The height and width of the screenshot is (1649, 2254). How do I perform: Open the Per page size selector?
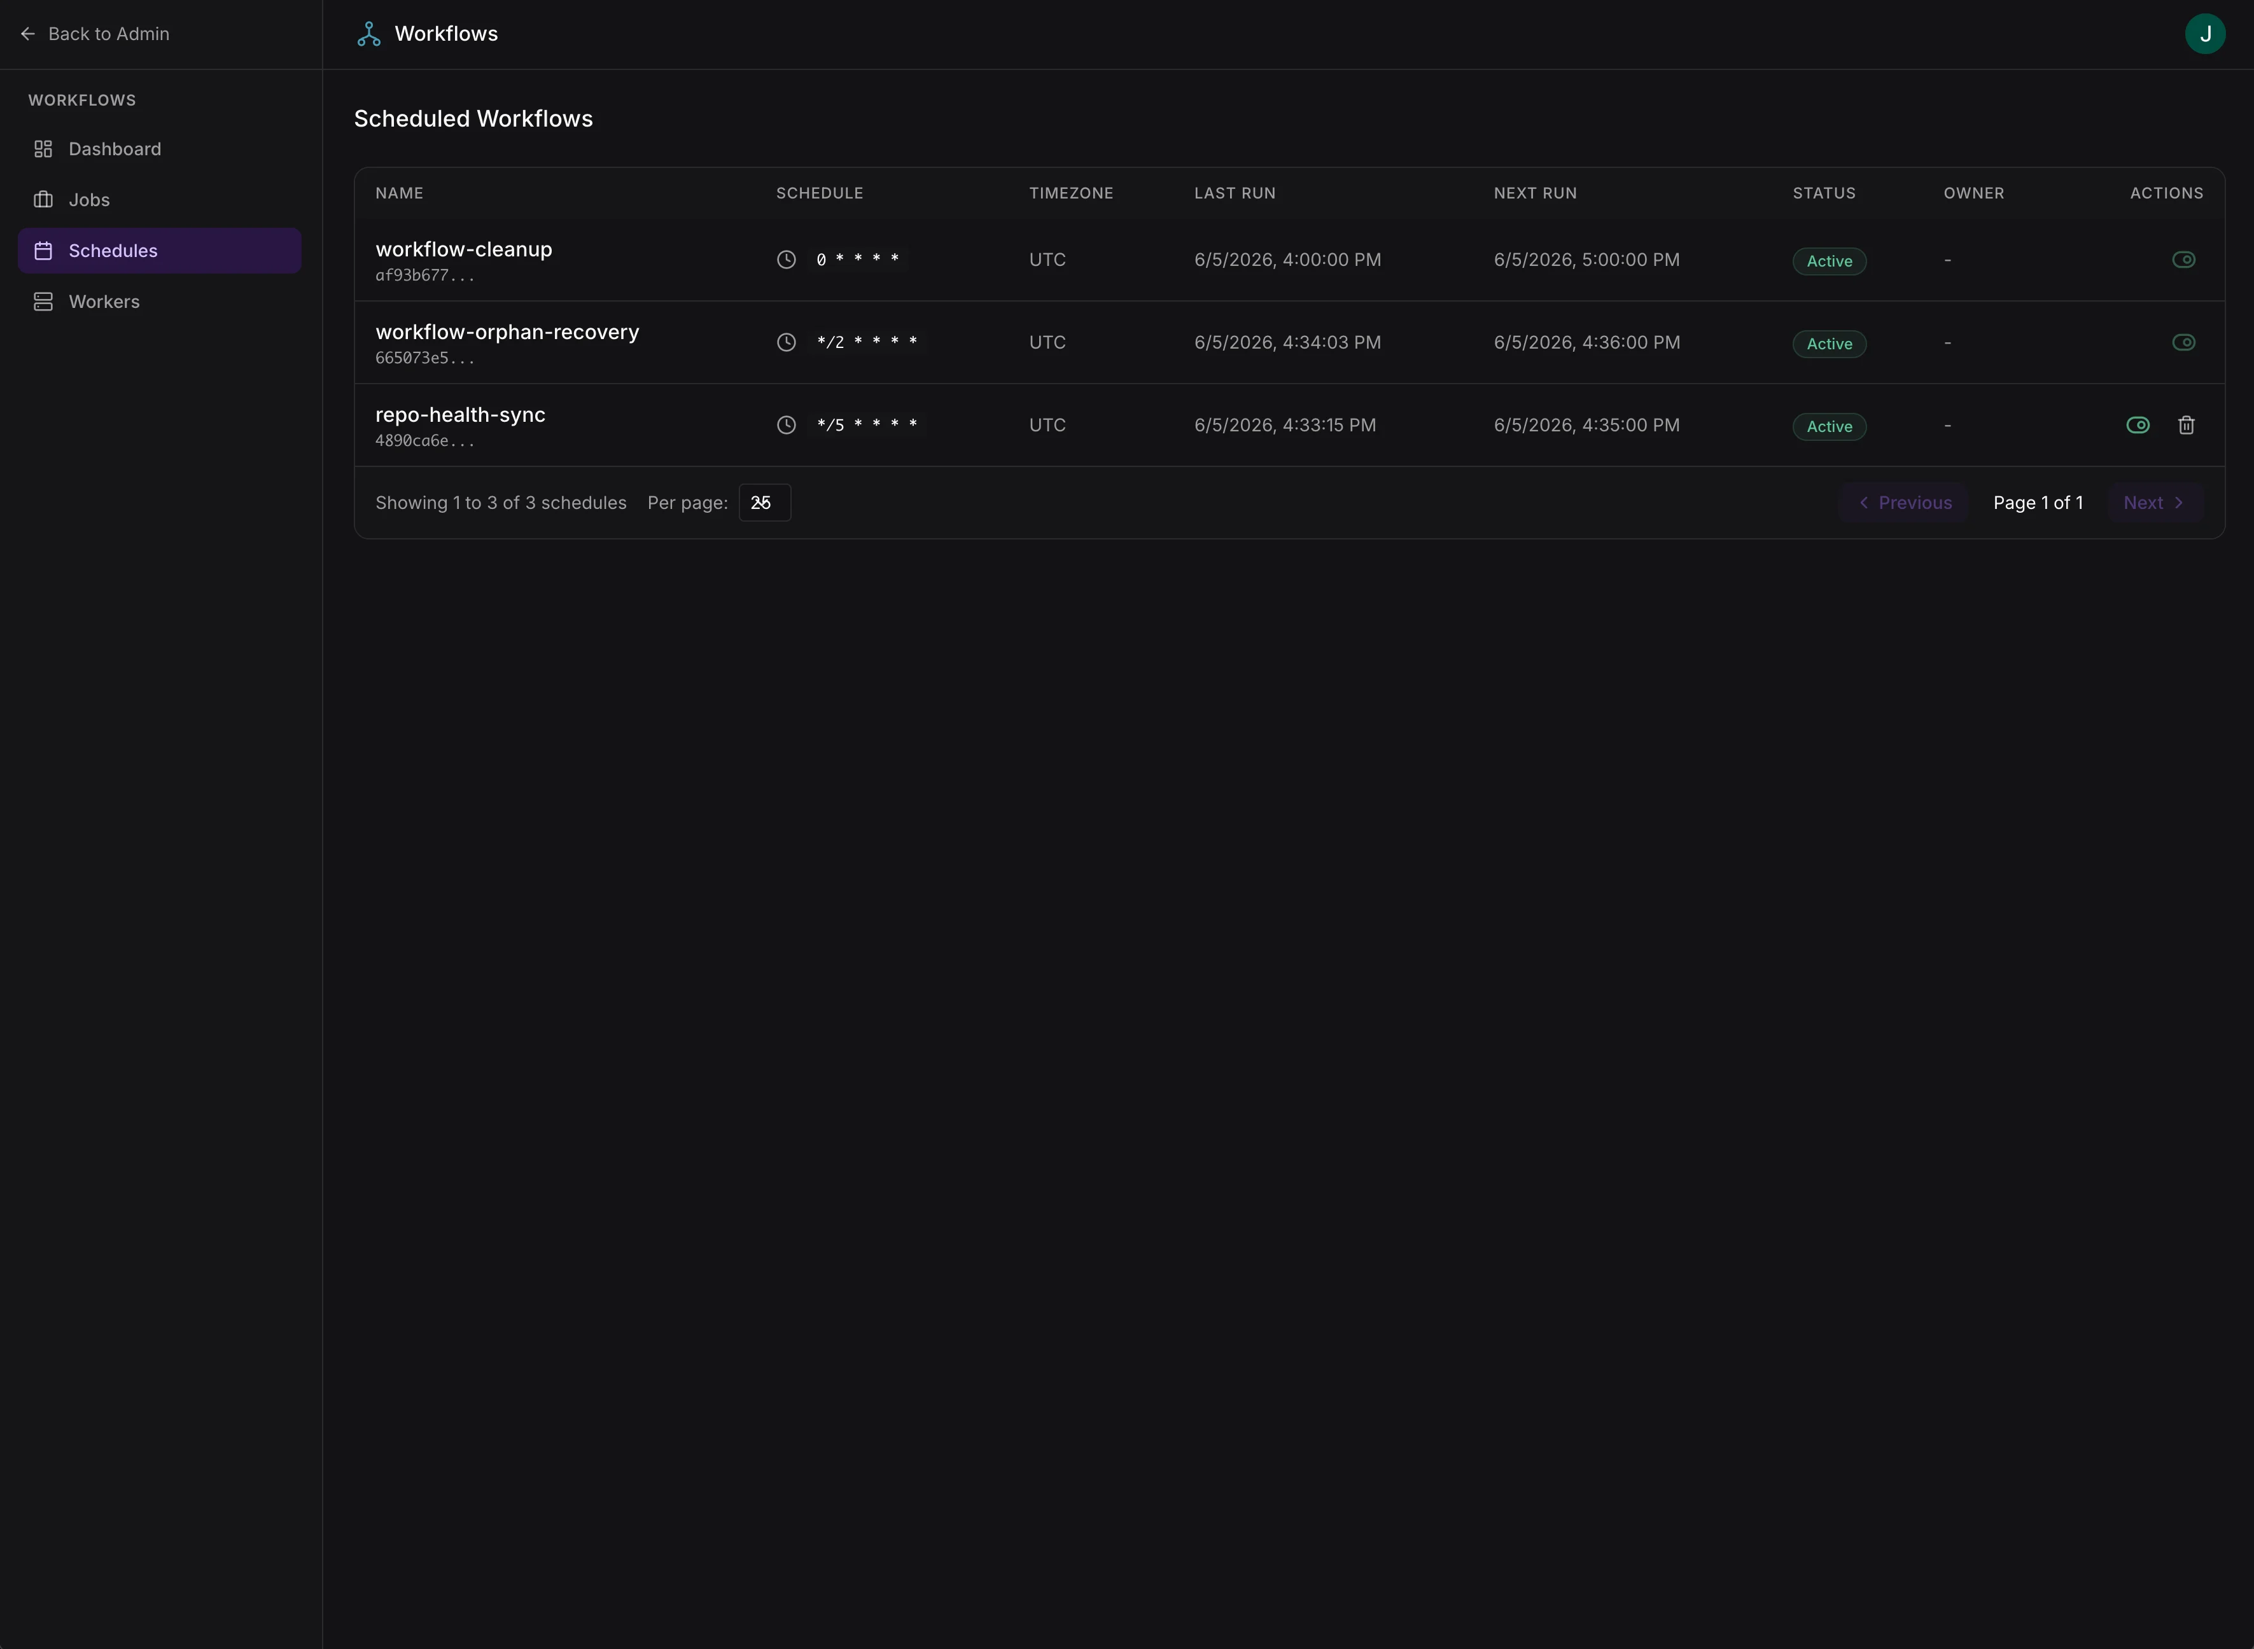pos(765,503)
